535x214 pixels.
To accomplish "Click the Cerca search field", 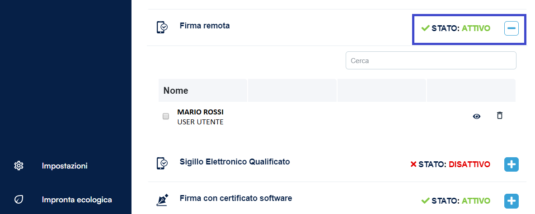I will click(x=431, y=60).
